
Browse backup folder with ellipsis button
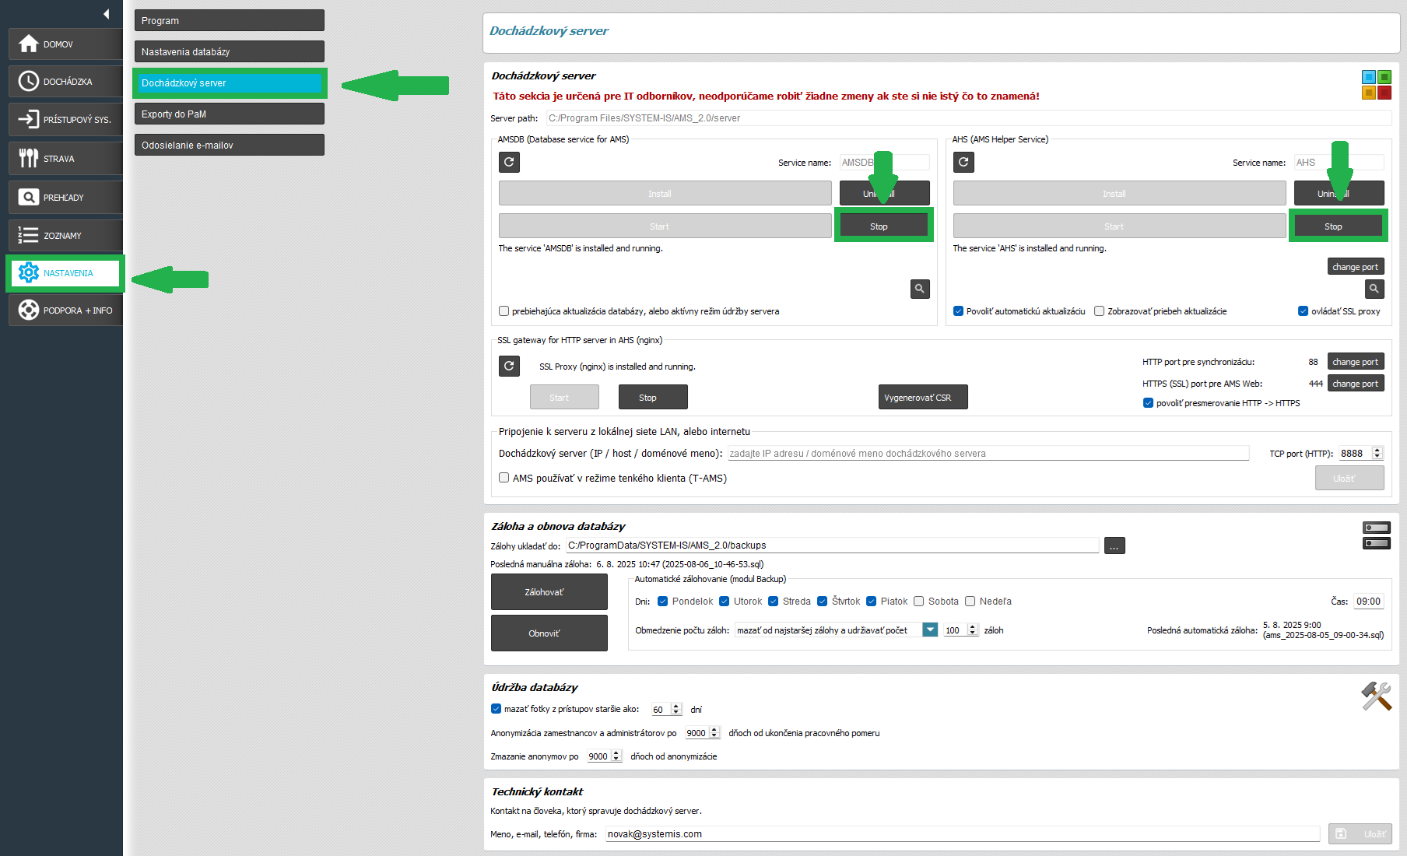click(x=1114, y=546)
